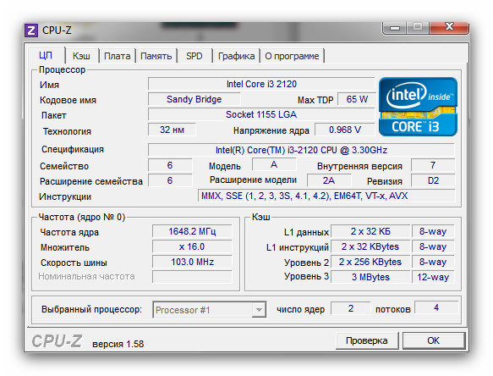Click the 12-way associativity value

tap(433, 277)
